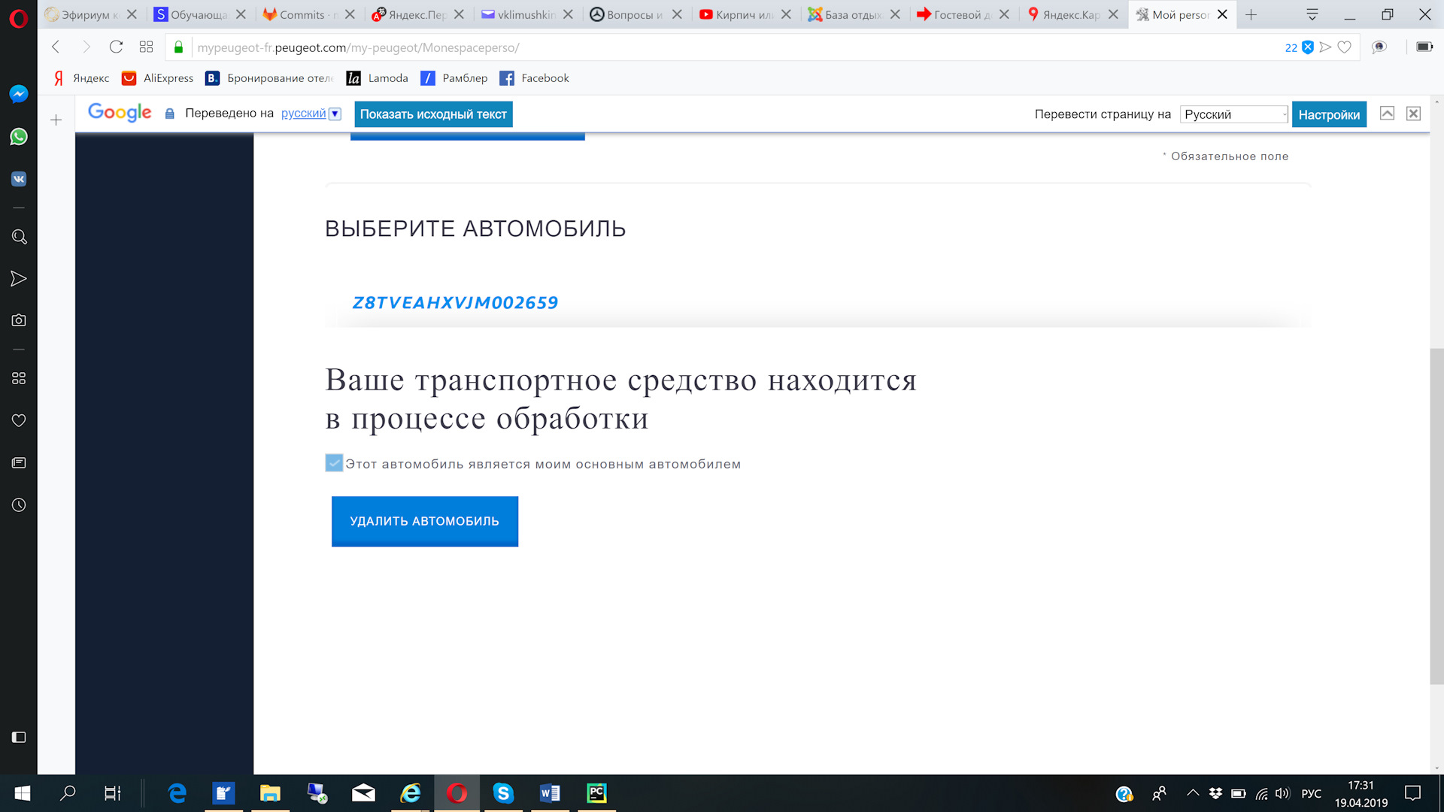This screenshot has height=812, width=1444.
Task: Open browsing history clock icon
Action: point(19,505)
